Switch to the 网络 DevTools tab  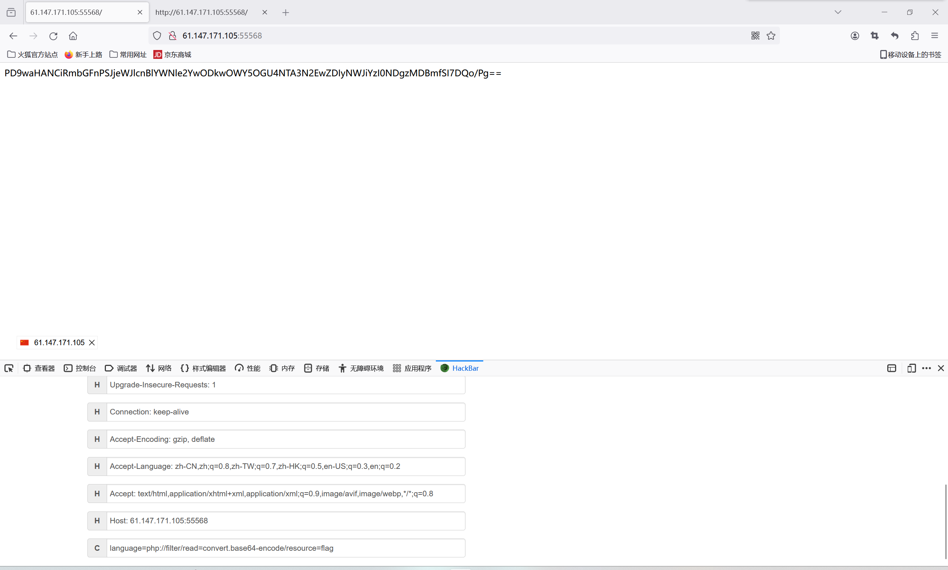[x=158, y=368]
